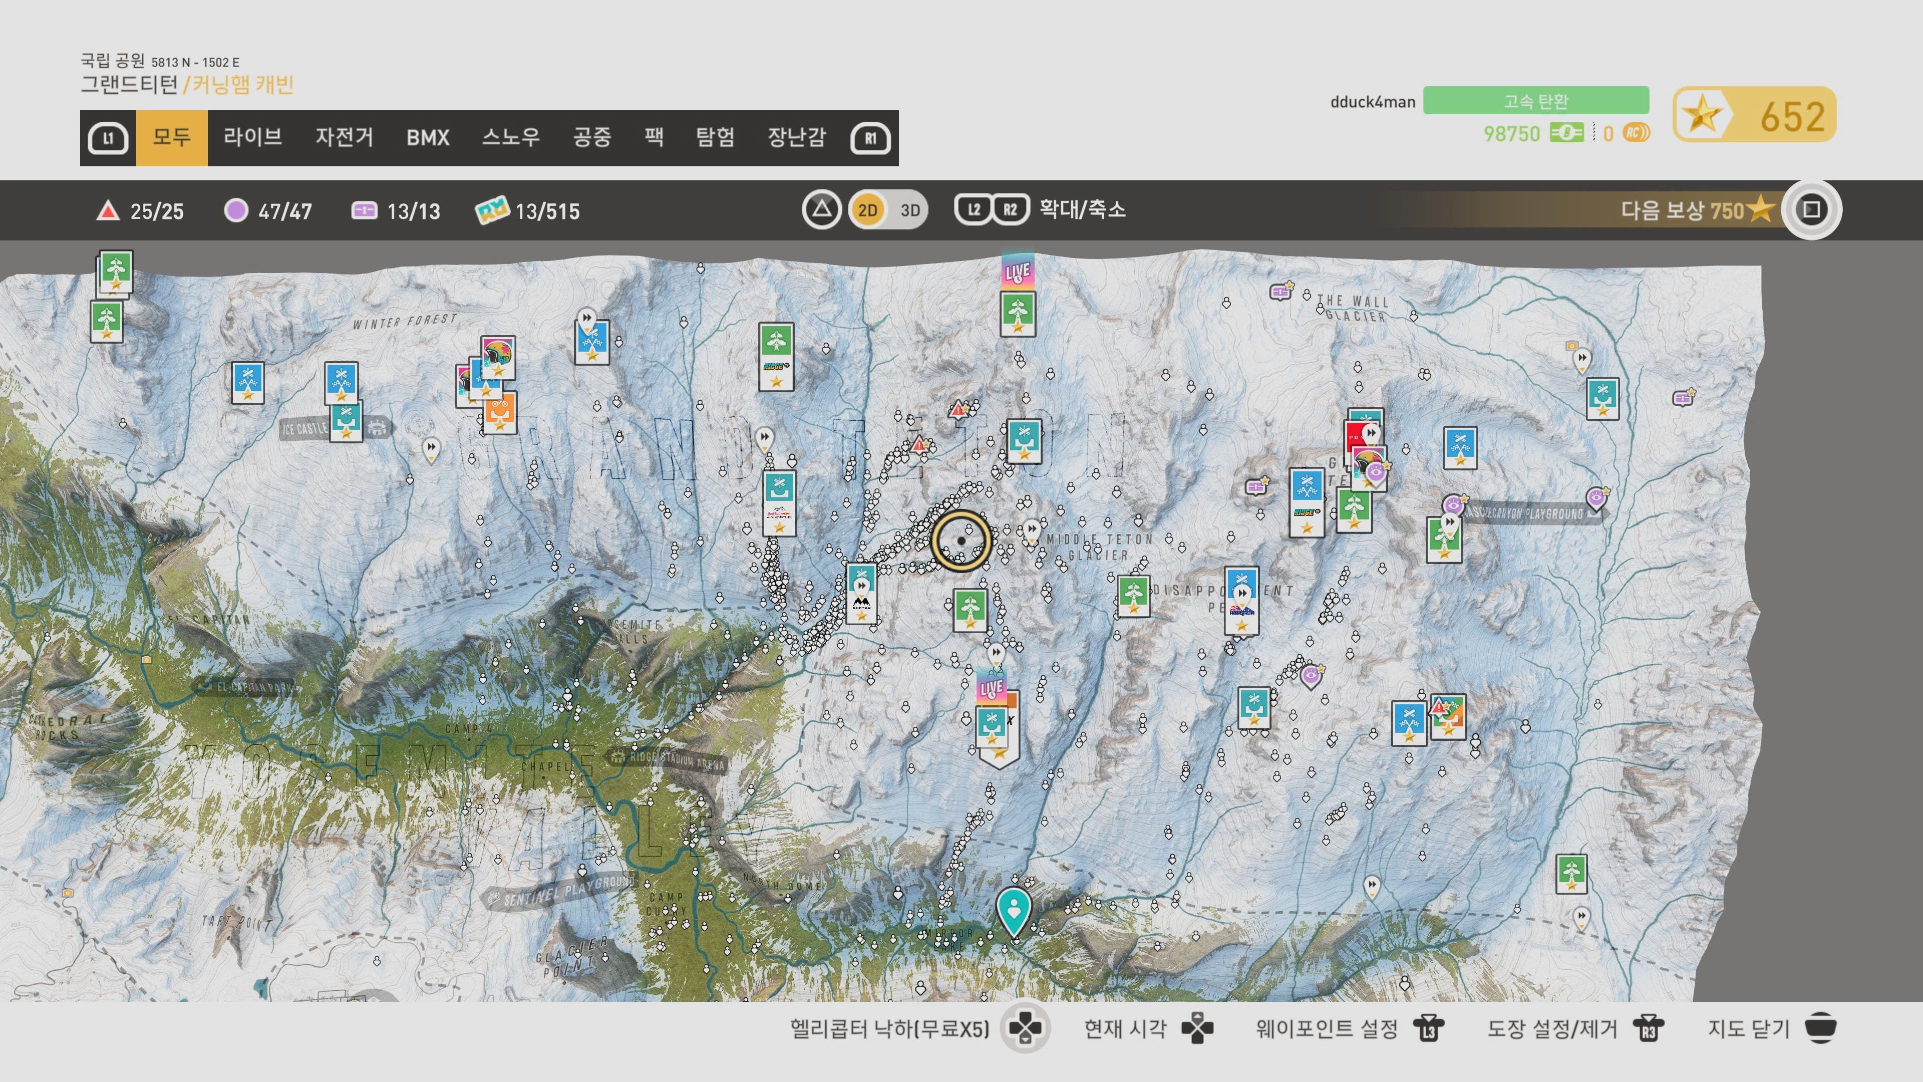Click the 확대/축소 label

point(1082,209)
